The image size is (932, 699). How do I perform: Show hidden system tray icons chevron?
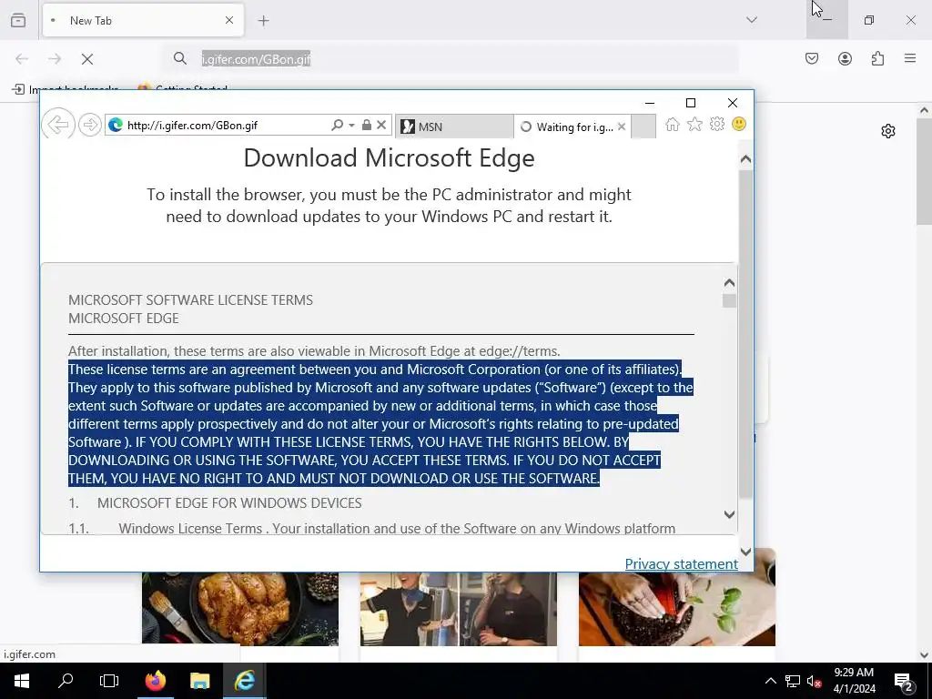coord(770,681)
